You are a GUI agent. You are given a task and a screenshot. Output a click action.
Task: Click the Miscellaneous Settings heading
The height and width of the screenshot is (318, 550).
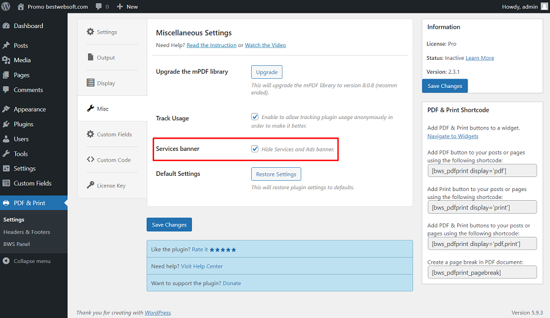tap(194, 33)
